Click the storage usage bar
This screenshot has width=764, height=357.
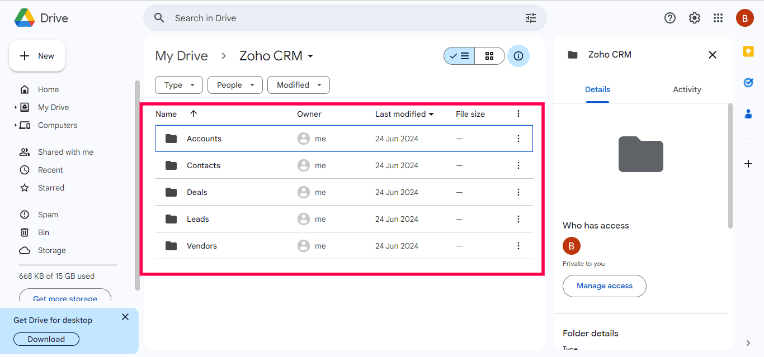pos(68,265)
